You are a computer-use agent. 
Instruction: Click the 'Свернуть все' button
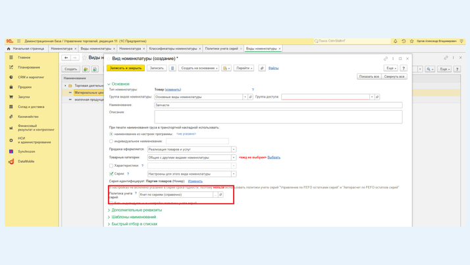pos(394,76)
